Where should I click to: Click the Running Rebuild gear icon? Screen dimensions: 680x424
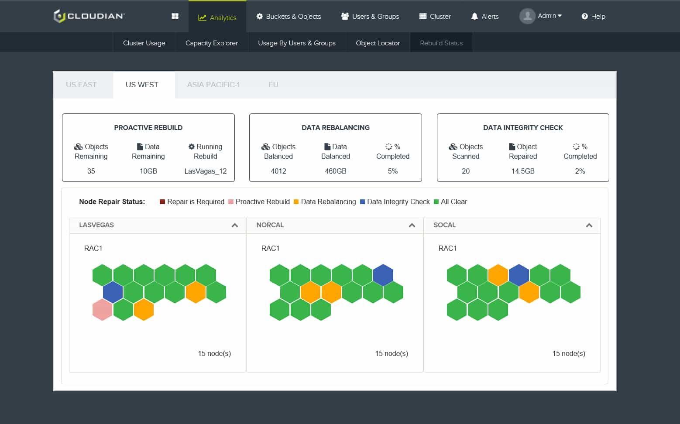191,147
